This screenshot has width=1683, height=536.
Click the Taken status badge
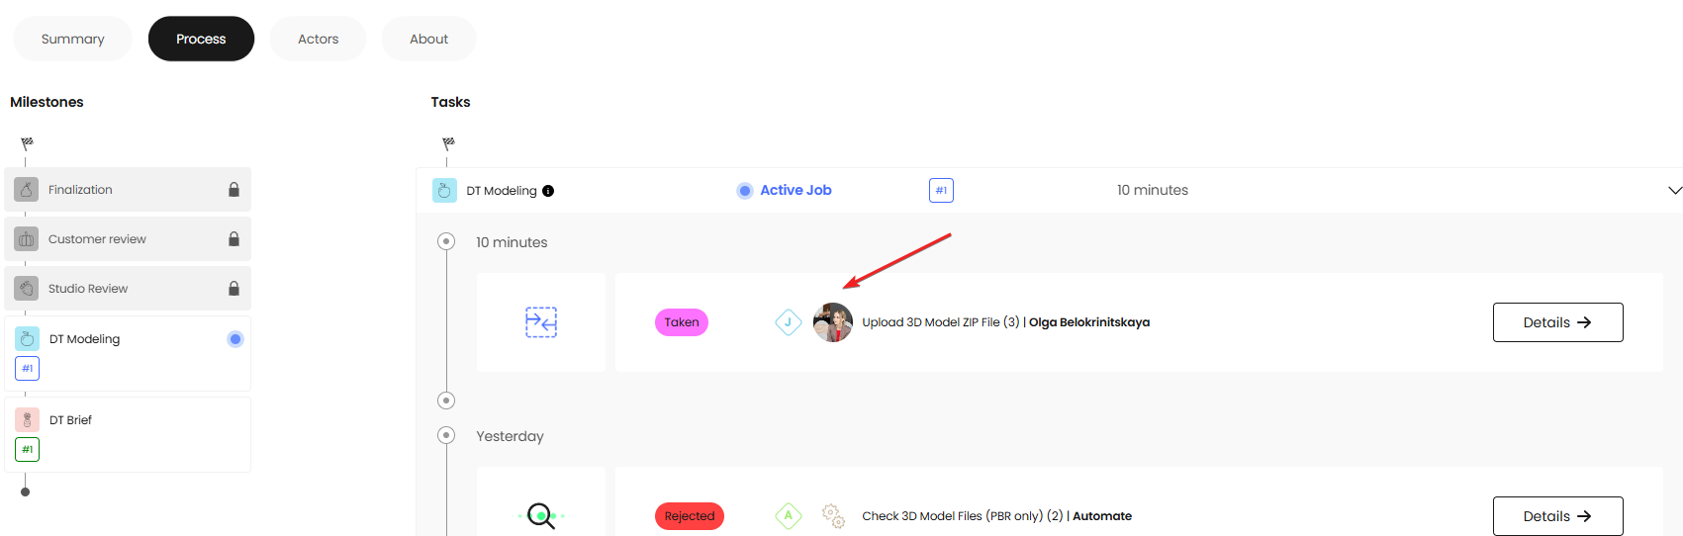pyautogui.click(x=682, y=322)
